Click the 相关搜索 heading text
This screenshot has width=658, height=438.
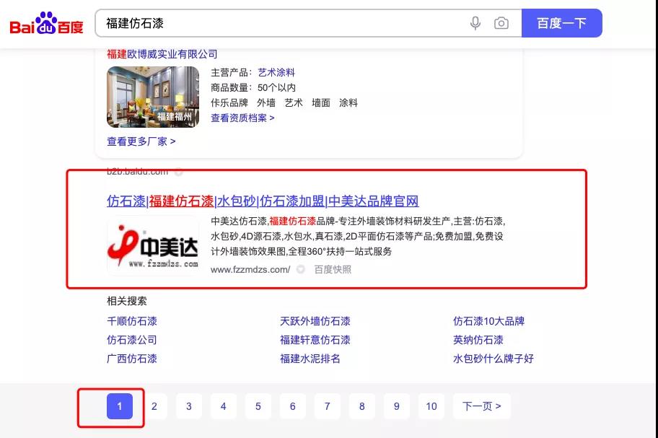[x=127, y=301]
